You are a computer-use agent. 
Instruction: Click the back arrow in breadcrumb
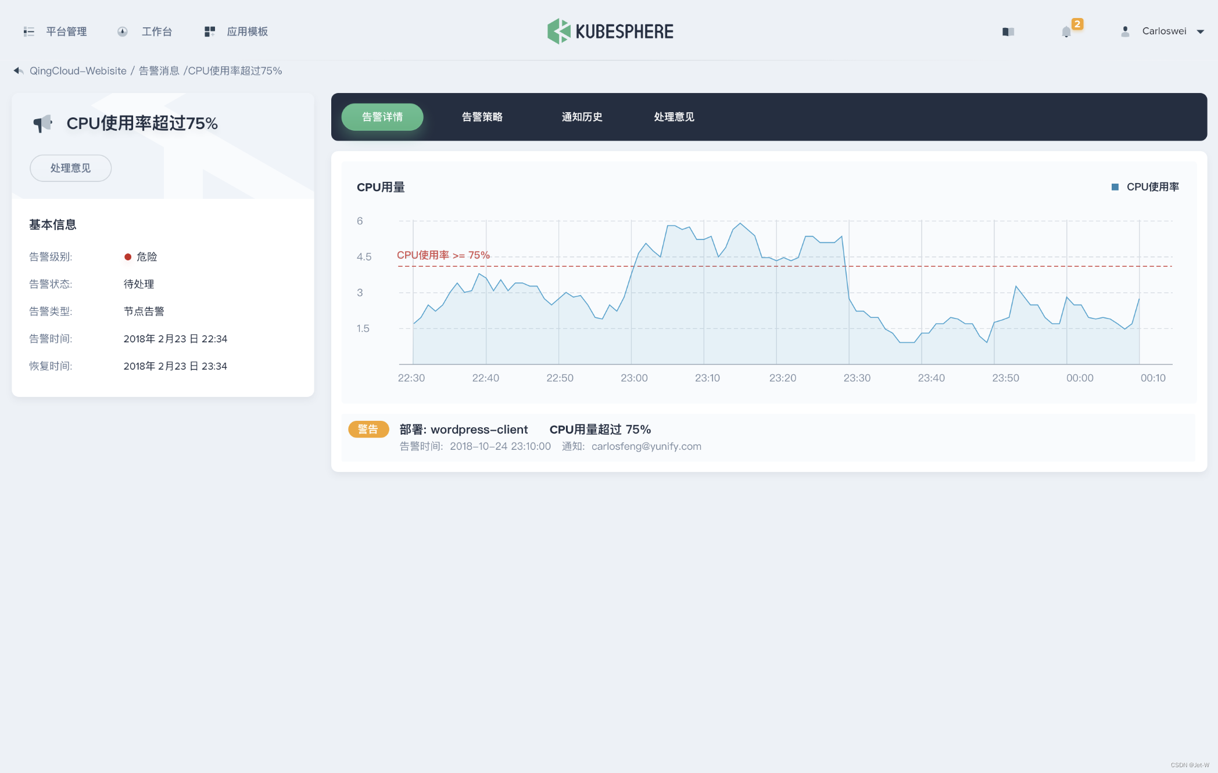click(18, 71)
